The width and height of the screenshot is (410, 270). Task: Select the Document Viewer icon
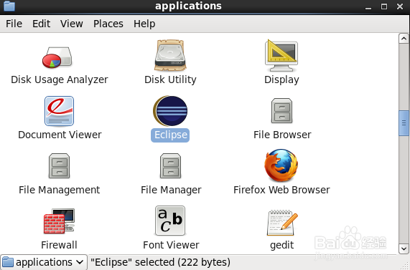coord(60,111)
